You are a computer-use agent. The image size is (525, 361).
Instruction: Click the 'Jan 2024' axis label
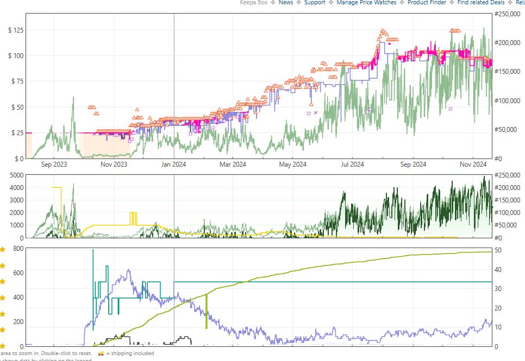click(x=173, y=164)
